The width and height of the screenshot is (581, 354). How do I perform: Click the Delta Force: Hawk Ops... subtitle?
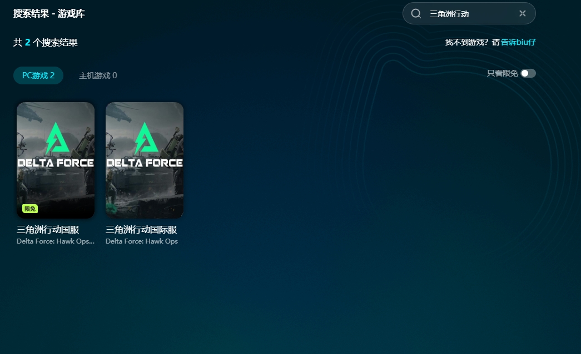pos(56,241)
